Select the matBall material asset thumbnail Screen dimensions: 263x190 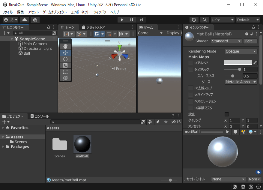(82, 144)
